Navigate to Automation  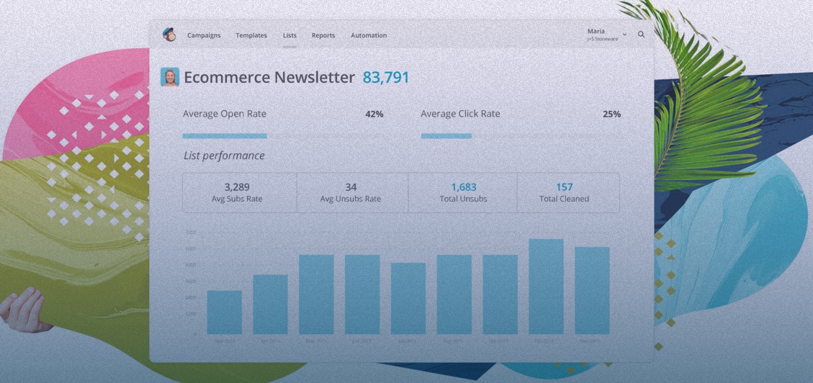tap(369, 35)
